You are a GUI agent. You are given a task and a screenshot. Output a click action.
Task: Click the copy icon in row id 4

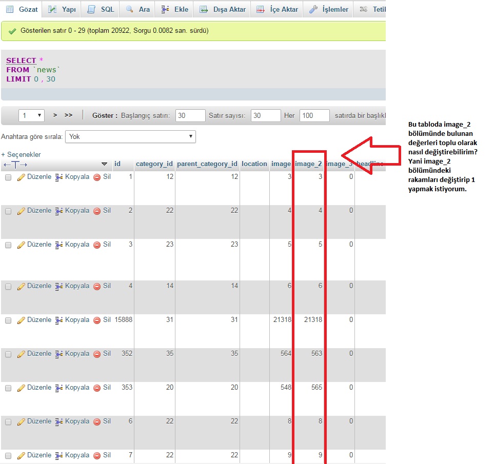(58, 287)
